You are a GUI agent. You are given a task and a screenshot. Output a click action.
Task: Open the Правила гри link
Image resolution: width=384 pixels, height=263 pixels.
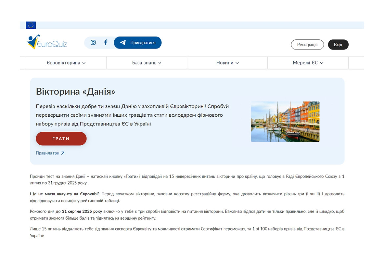(48, 153)
